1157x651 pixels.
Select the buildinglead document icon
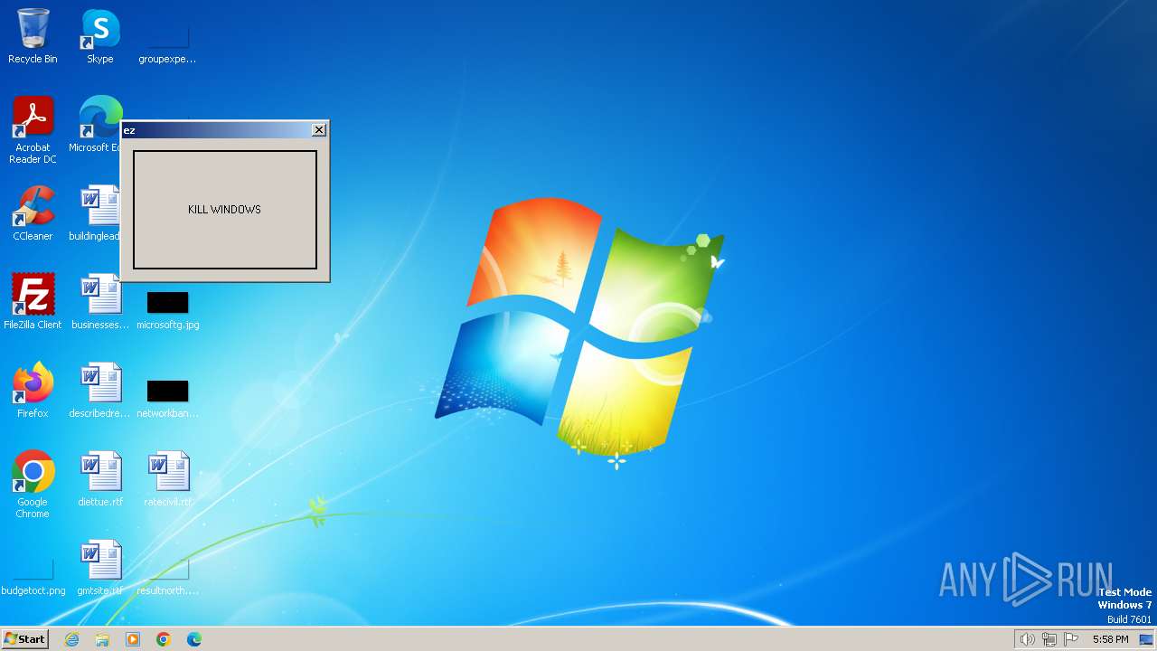[96, 213]
